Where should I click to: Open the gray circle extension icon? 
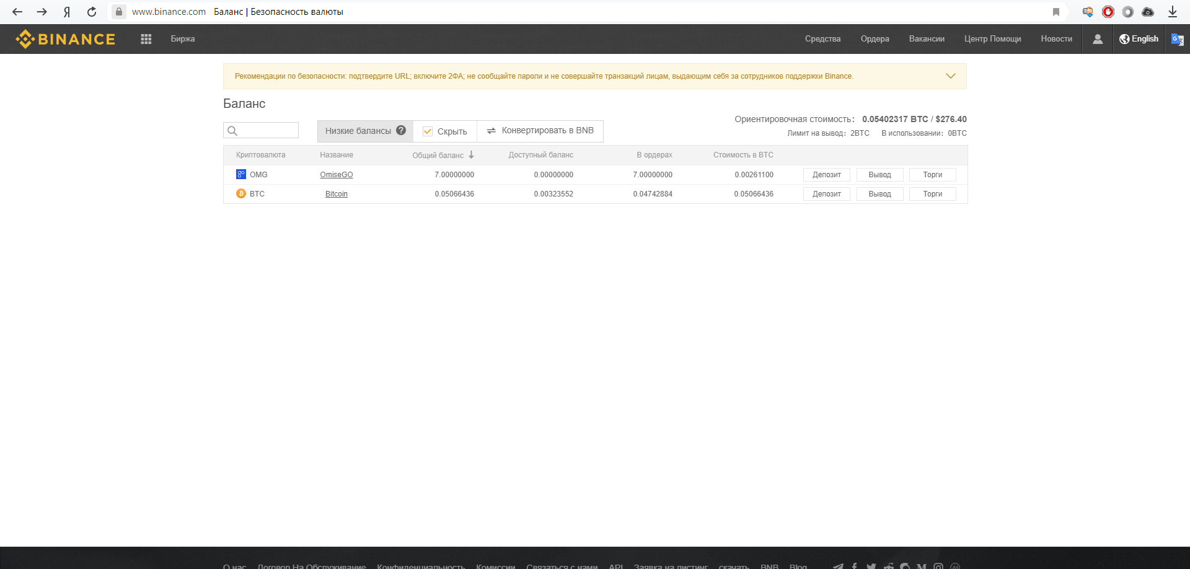point(1128,12)
